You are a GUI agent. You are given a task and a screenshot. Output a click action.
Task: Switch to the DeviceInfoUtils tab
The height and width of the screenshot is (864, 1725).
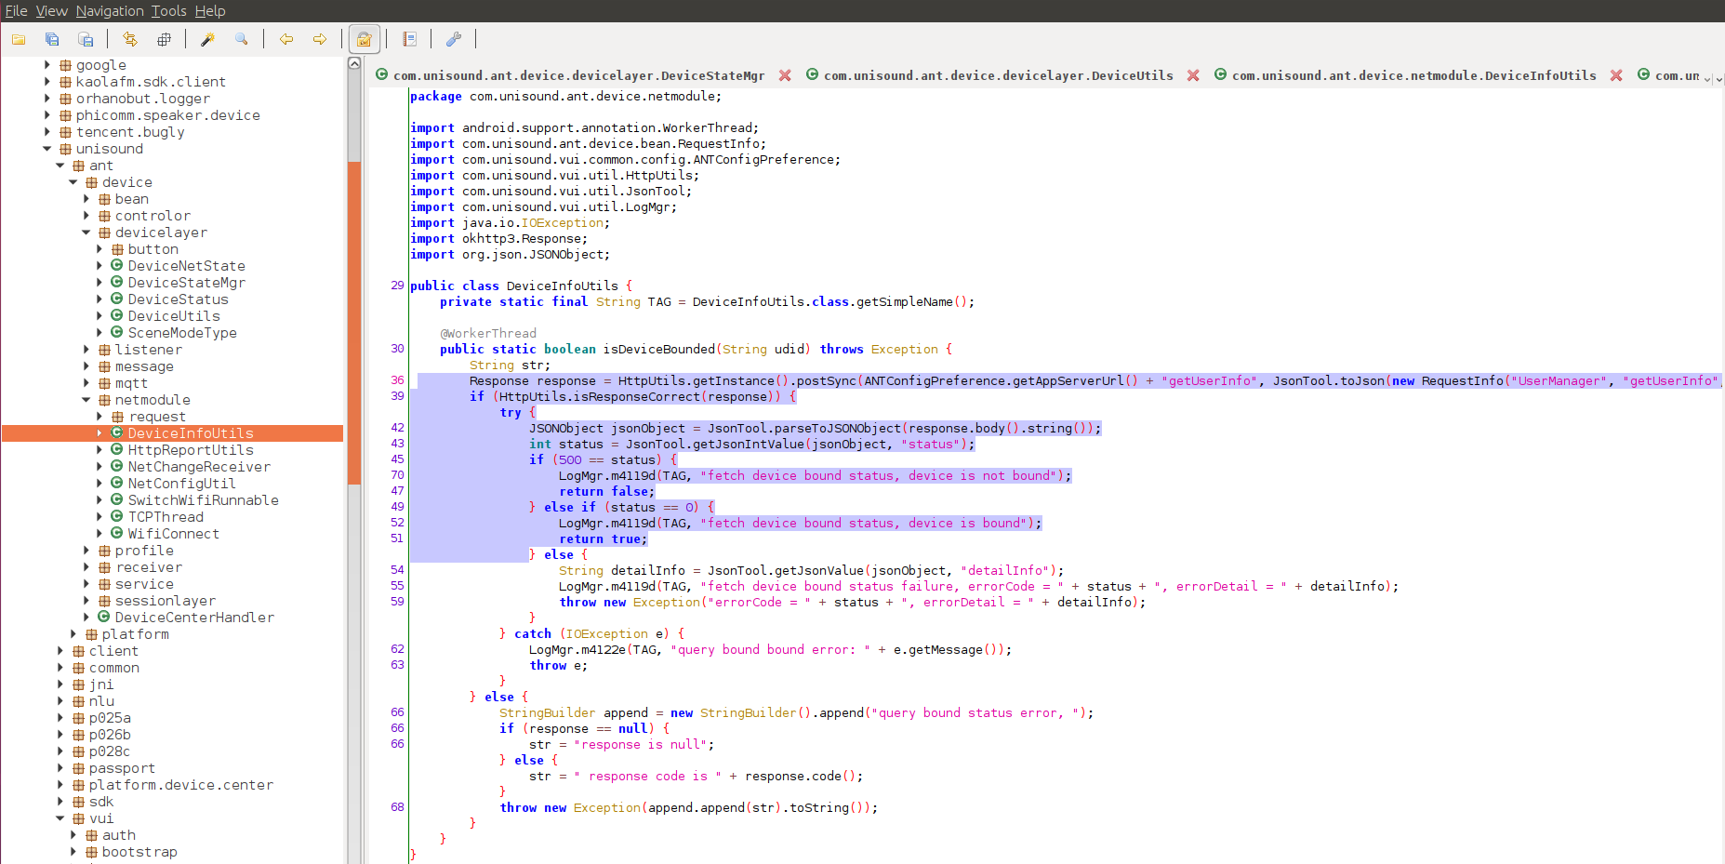[x=1413, y=75]
